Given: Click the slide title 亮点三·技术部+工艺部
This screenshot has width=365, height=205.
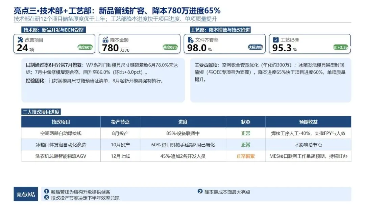Looking at the screenshot, I should coord(117,10).
